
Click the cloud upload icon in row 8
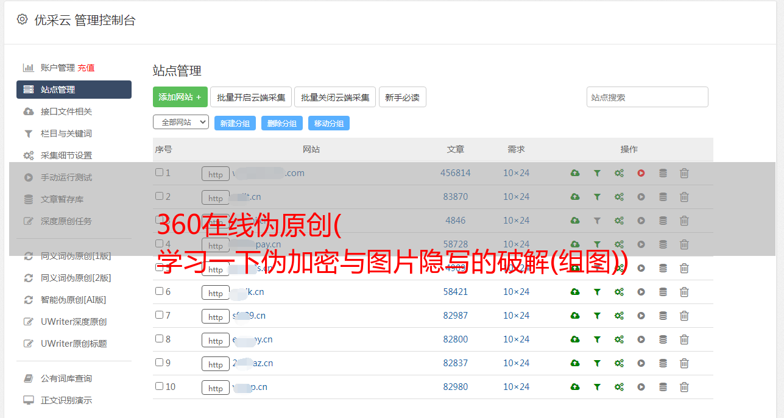tap(575, 339)
